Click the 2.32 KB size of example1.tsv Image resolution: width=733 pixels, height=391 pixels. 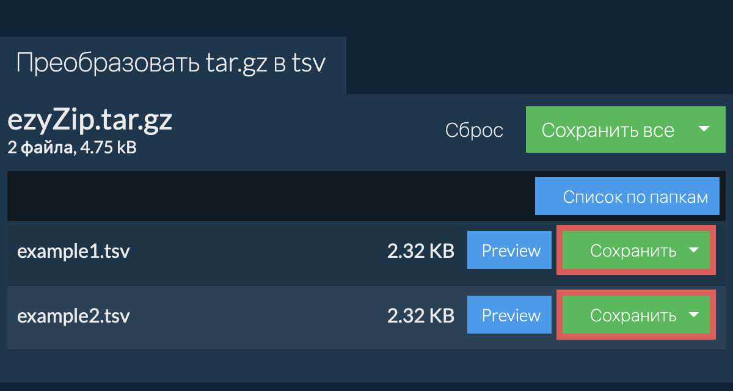click(420, 251)
